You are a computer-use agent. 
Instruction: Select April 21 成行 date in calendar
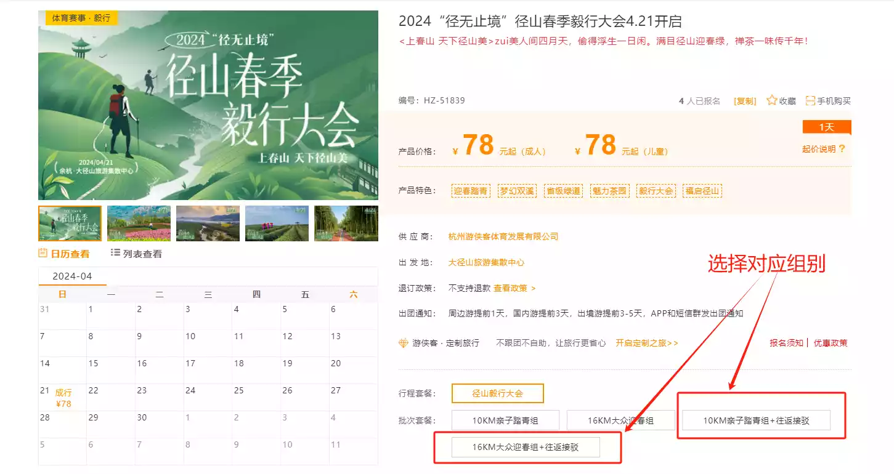tap(62, 398)
